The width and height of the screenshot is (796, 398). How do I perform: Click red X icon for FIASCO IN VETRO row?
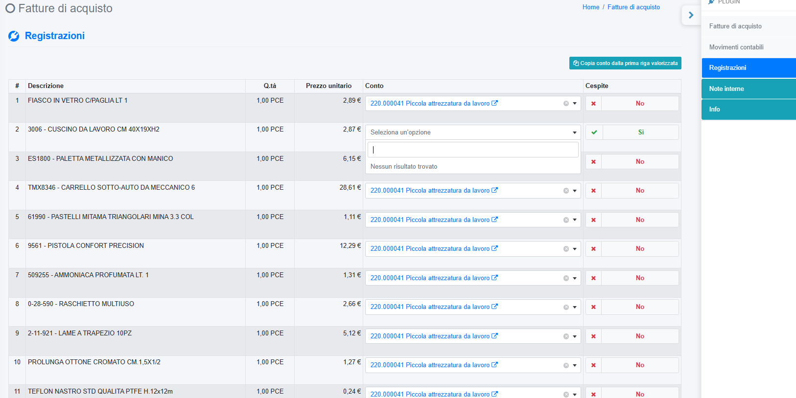click(x=593, y=104)
